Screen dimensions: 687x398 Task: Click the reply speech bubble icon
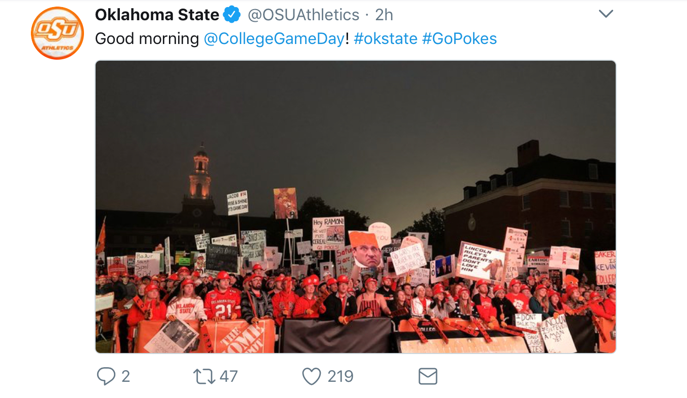click(106, 376)
